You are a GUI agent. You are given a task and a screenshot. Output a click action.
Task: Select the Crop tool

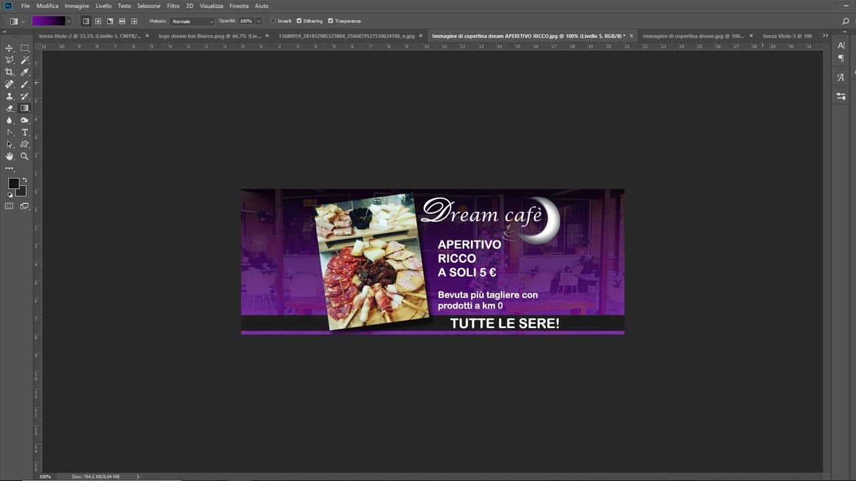click(9, 72)
